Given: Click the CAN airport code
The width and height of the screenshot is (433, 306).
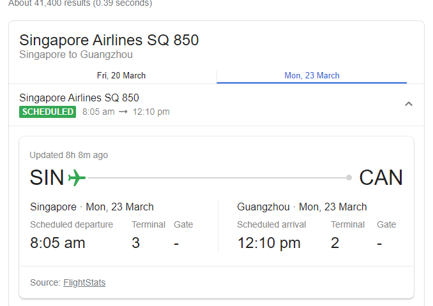Looking at the screenshot, I should [381, 178].
